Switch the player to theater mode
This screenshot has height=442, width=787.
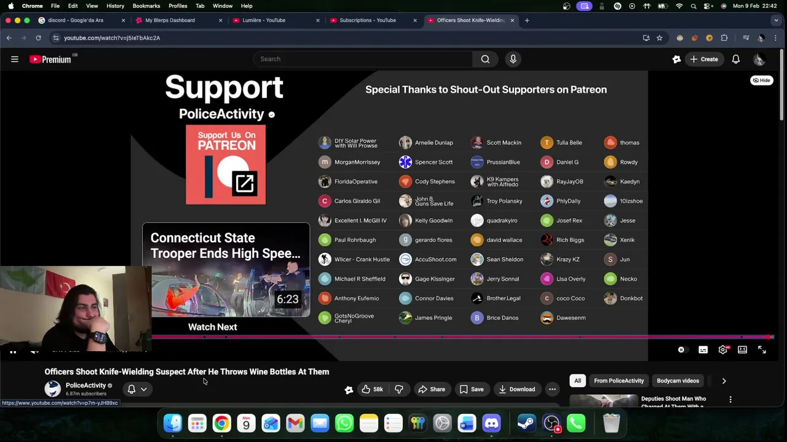coord(742,350)
